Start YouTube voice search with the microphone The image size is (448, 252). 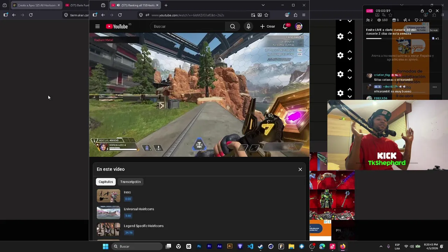248,26
